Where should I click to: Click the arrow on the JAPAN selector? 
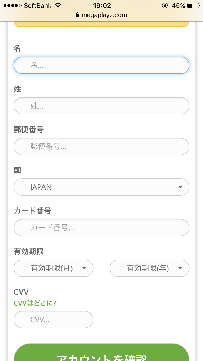pyautogui.click(x=180, y=187)
